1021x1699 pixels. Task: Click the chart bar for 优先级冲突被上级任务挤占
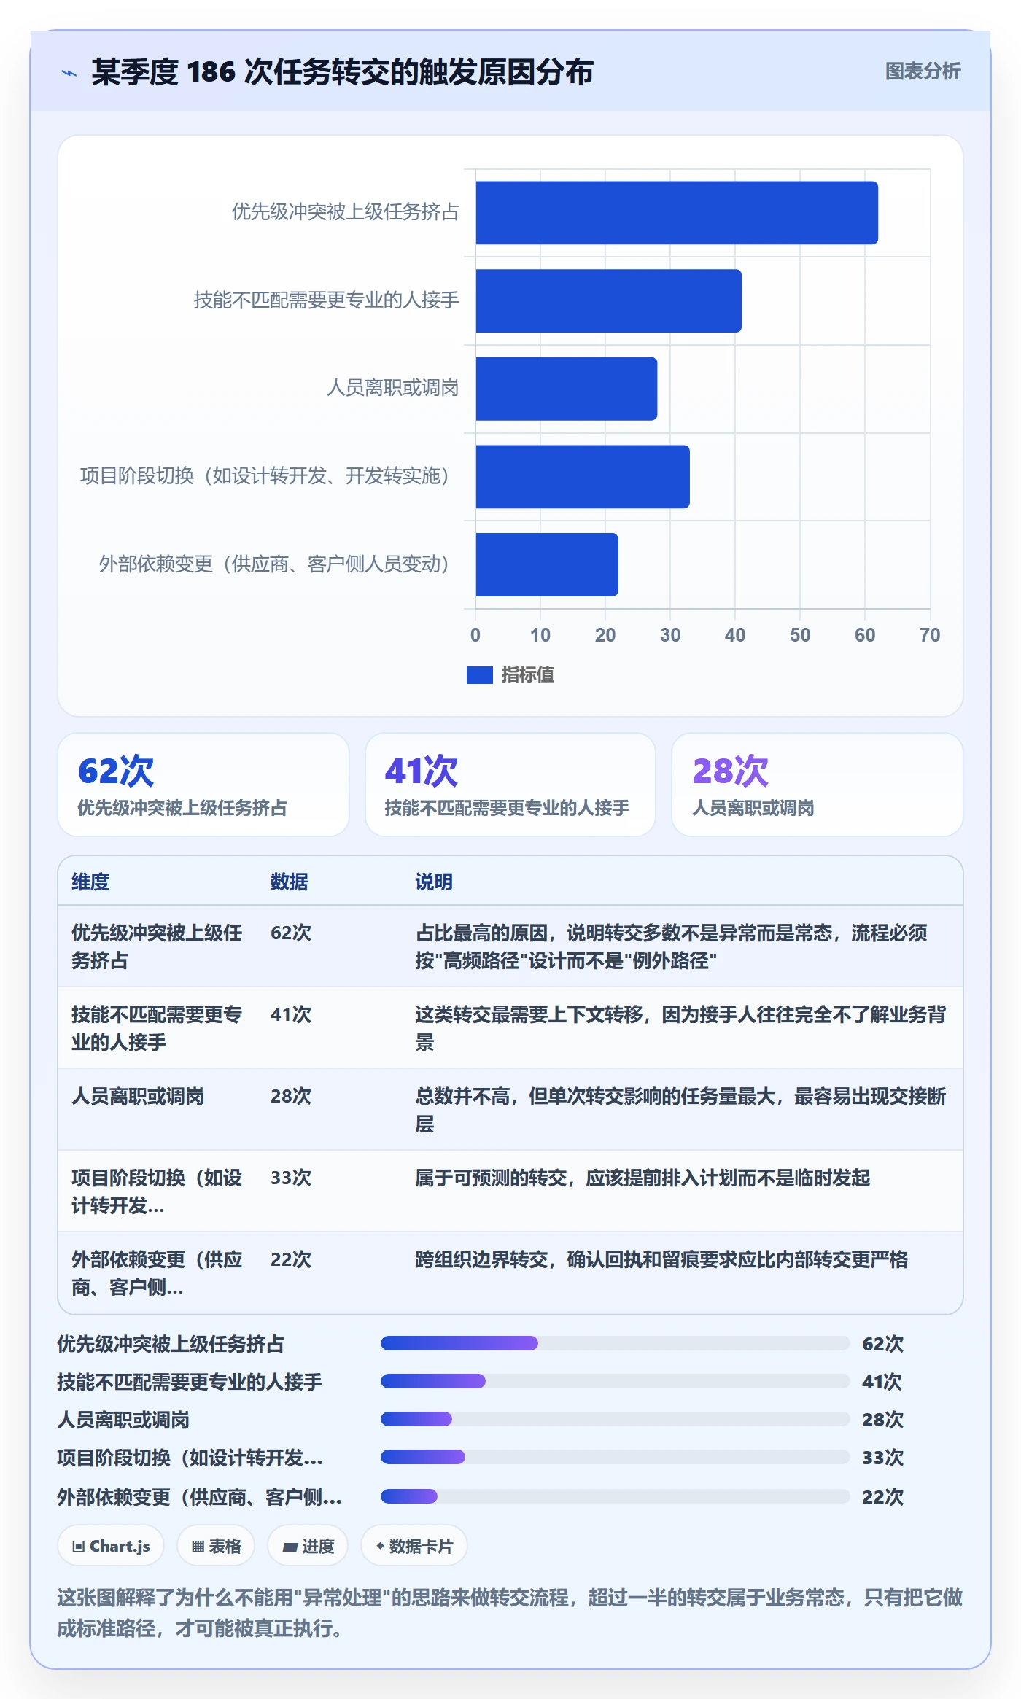(677, 213)
